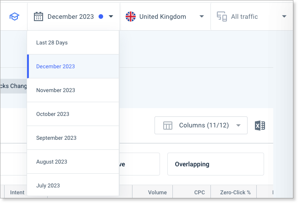Open the All traffic dropdown arrow

[x=284, y=16]
